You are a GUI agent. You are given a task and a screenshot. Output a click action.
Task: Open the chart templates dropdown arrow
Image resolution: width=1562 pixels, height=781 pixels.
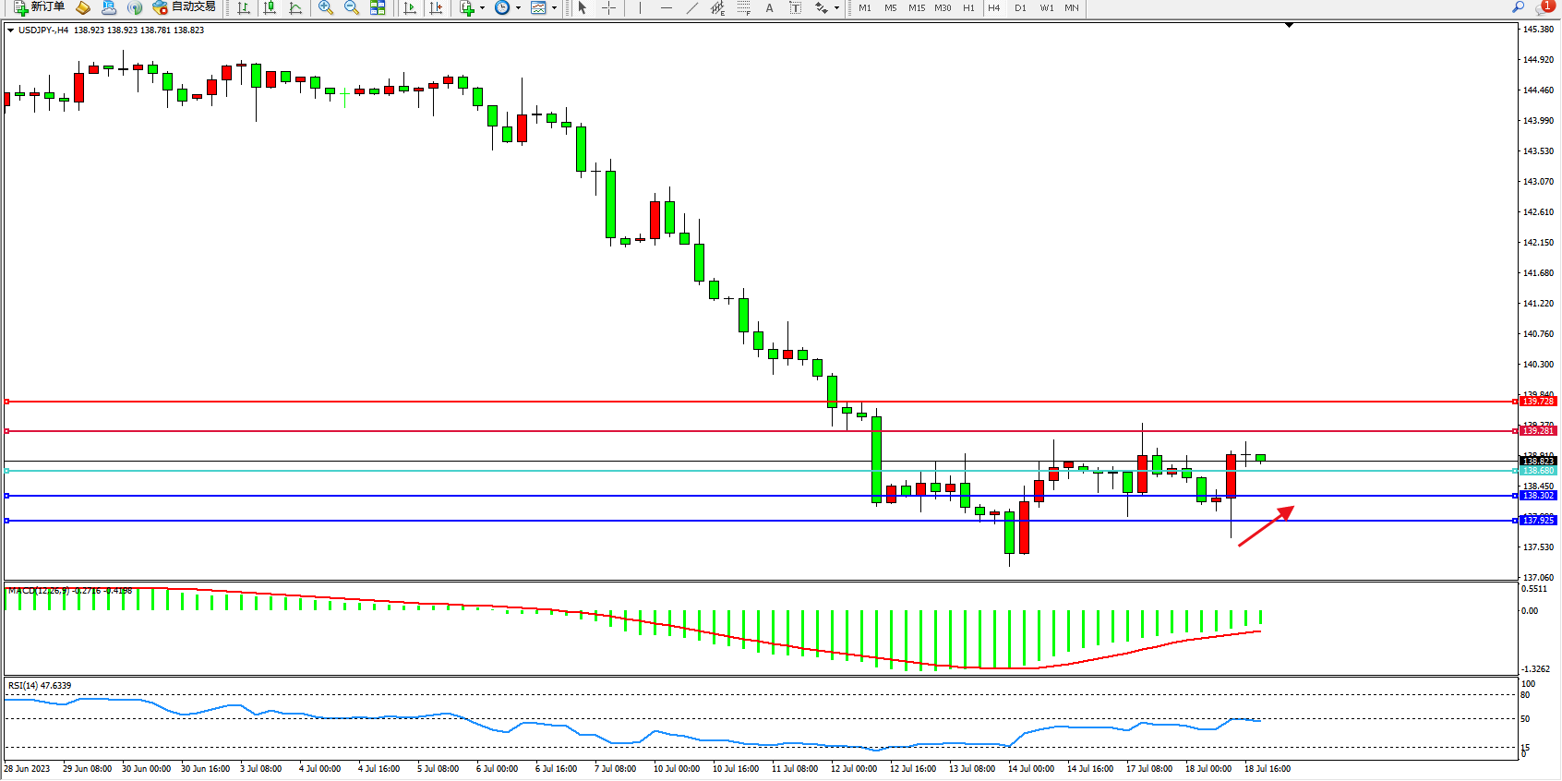click(554, 7)
